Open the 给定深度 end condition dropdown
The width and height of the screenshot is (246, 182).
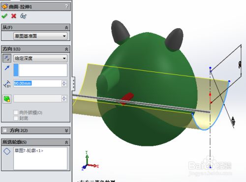click(x=40, y=58)
